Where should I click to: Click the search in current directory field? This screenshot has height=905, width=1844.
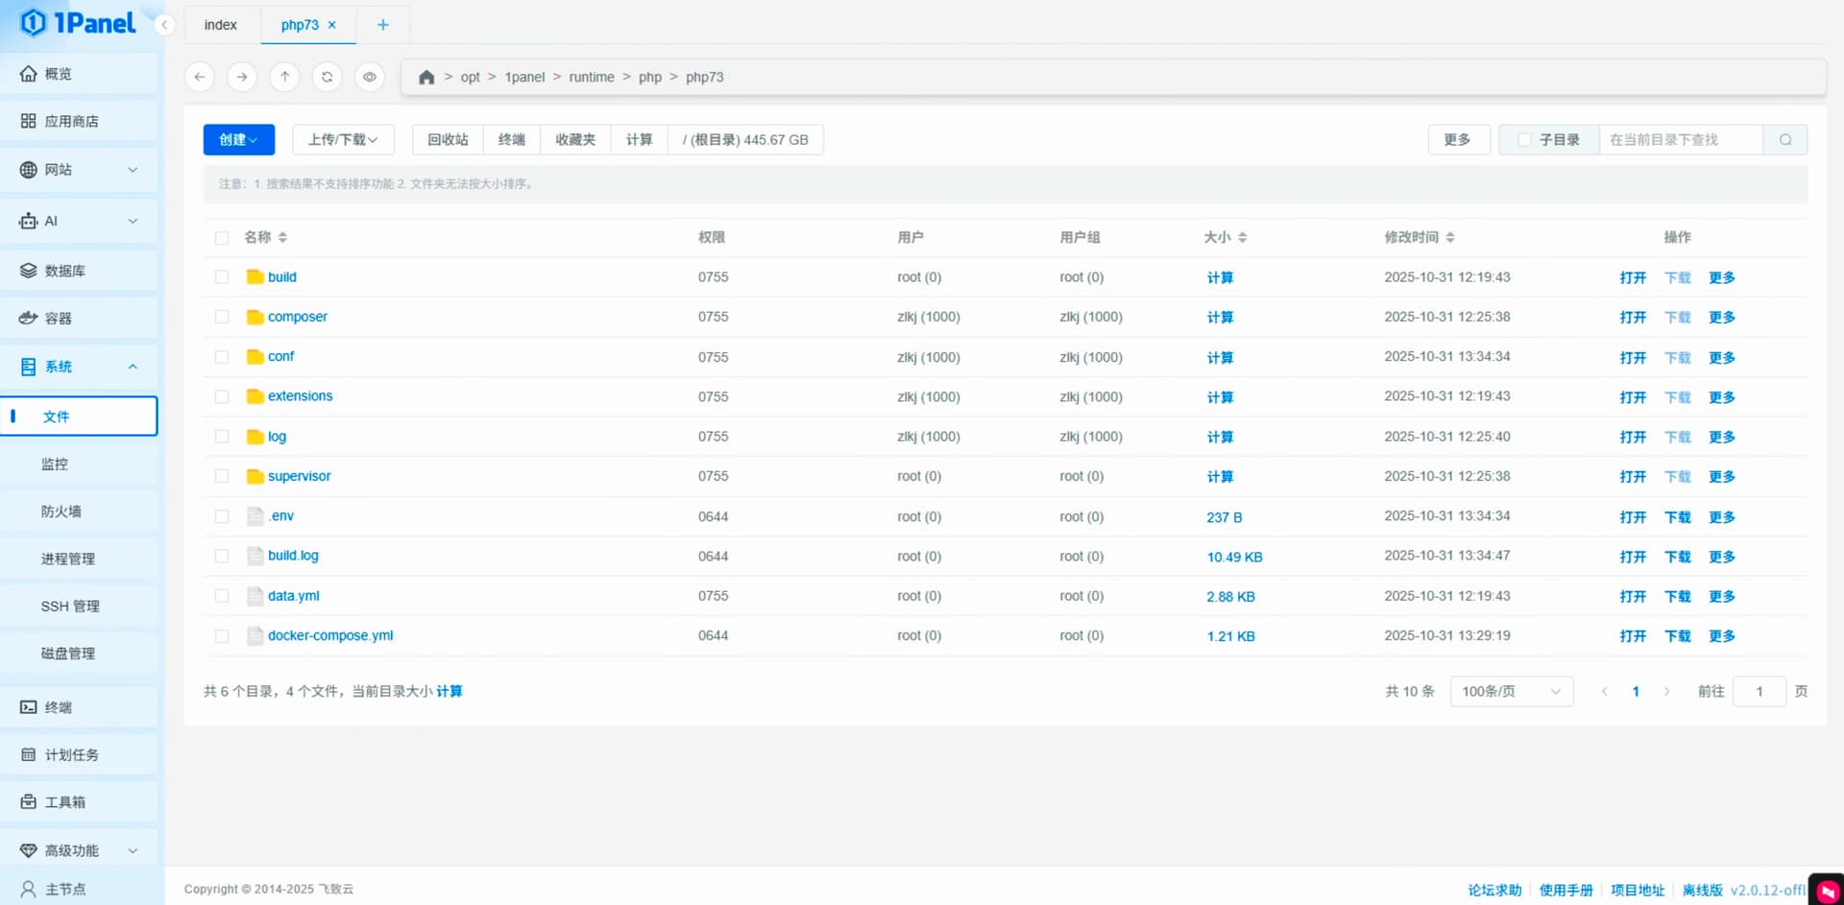coord(1680,140)
